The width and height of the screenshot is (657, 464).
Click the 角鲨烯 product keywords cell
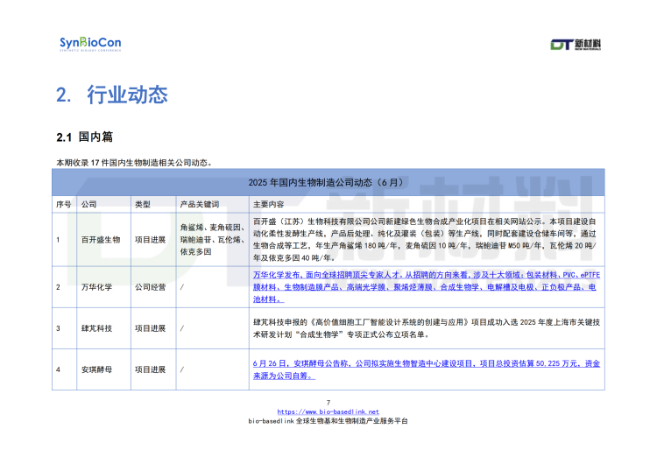211,239
